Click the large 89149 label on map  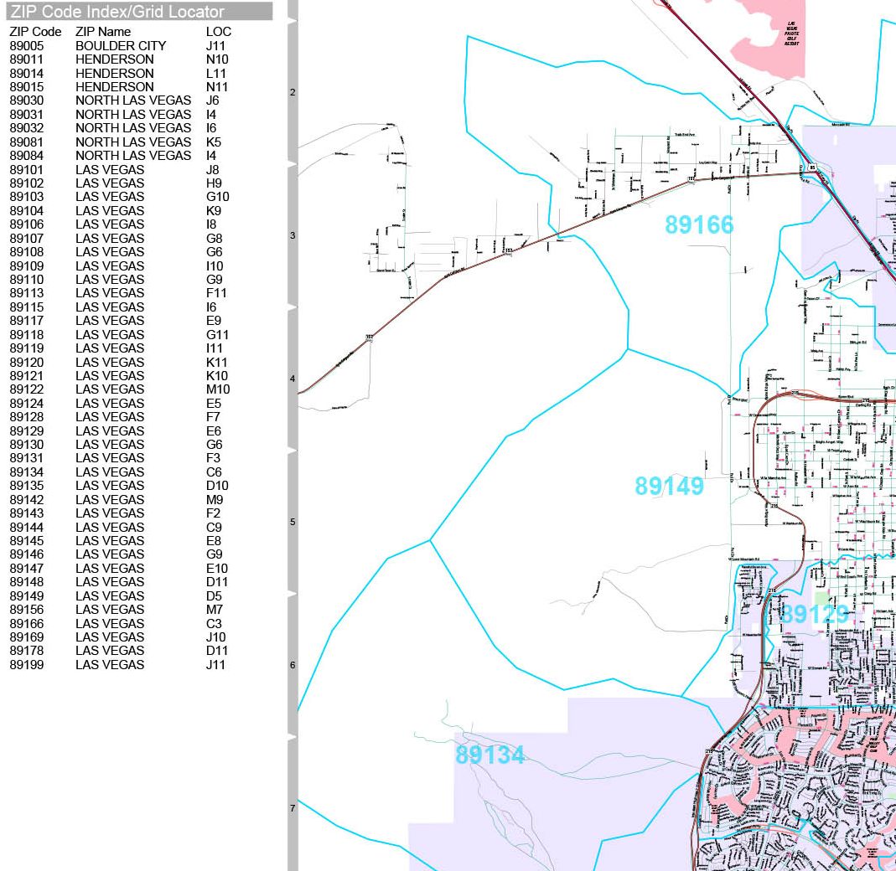click(x=669, y=486)
